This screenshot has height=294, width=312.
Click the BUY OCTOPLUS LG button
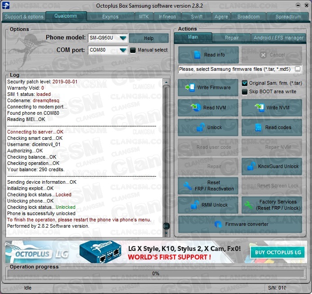pyautogui.click(x=277, y=252)
